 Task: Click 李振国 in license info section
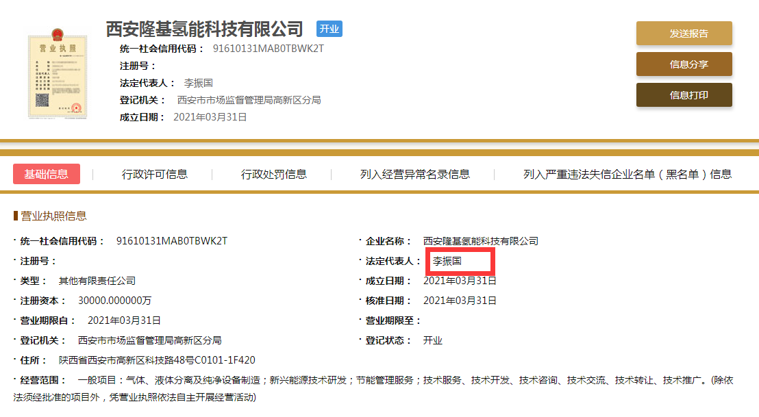pos(447,262)
